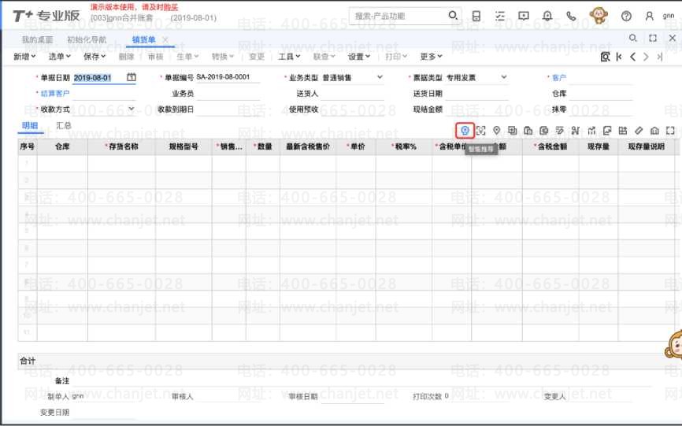
Task: Click the user profile icon beside gnn
Action: 650,16
